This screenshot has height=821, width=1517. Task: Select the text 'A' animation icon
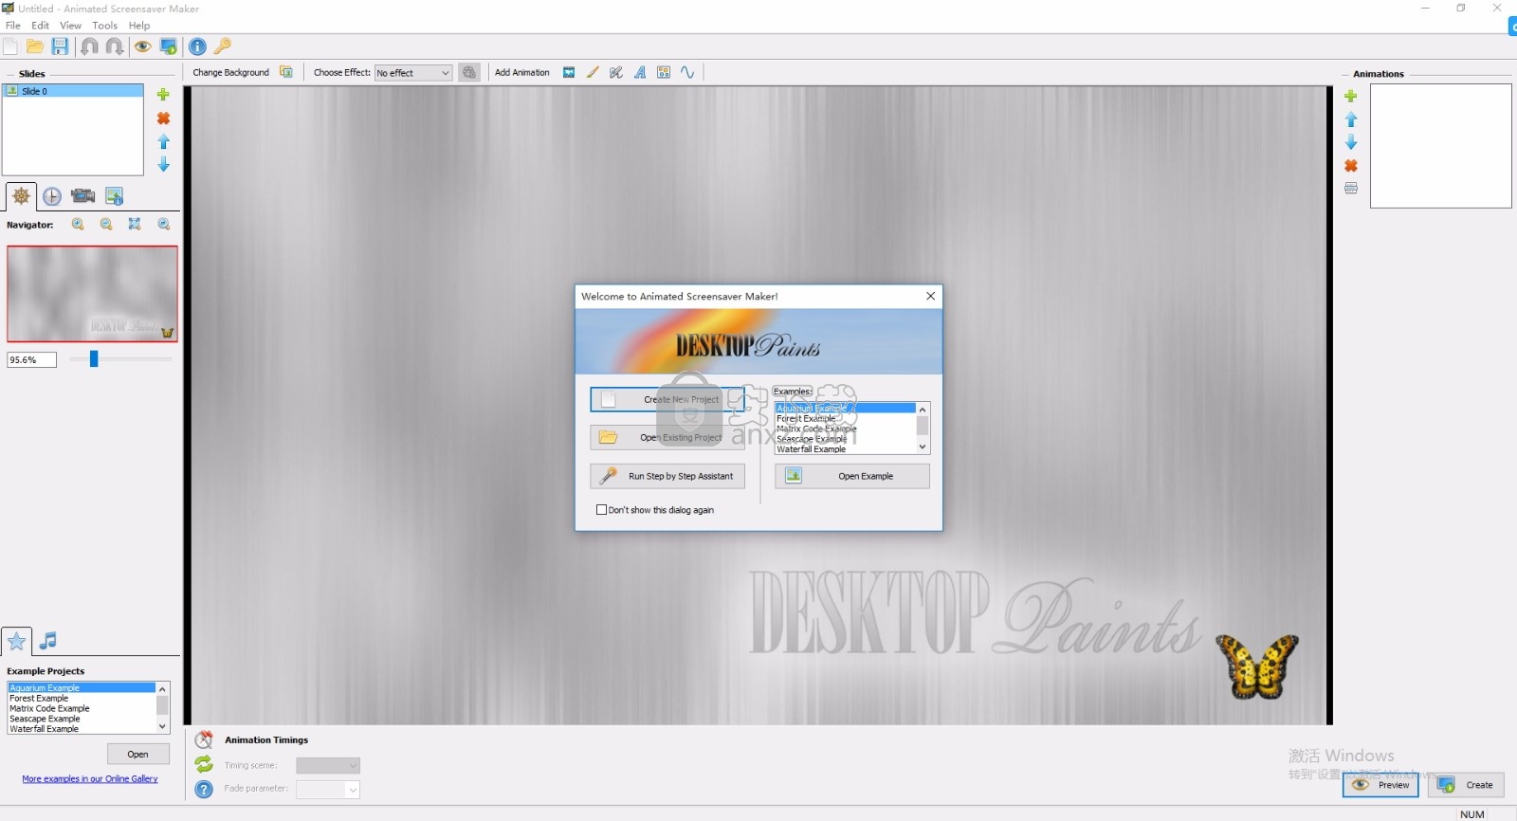(640, 72)
